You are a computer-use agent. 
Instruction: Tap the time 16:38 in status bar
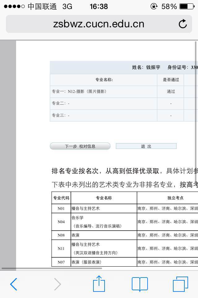99,7
